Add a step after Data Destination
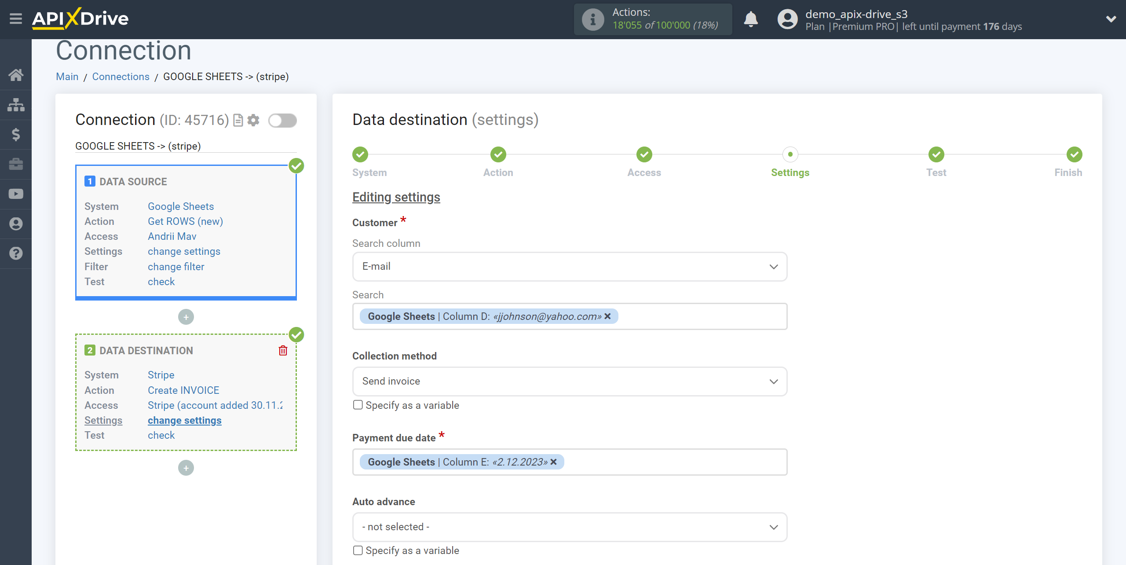 [x=186, y=468]
